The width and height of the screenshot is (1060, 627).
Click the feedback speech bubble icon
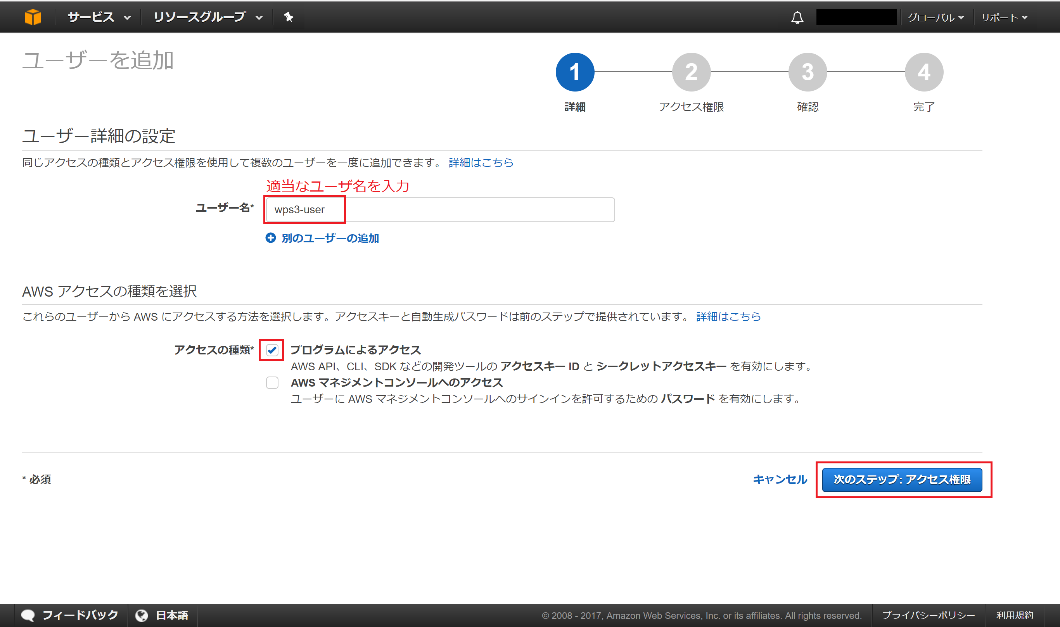(x=28, y=615)
